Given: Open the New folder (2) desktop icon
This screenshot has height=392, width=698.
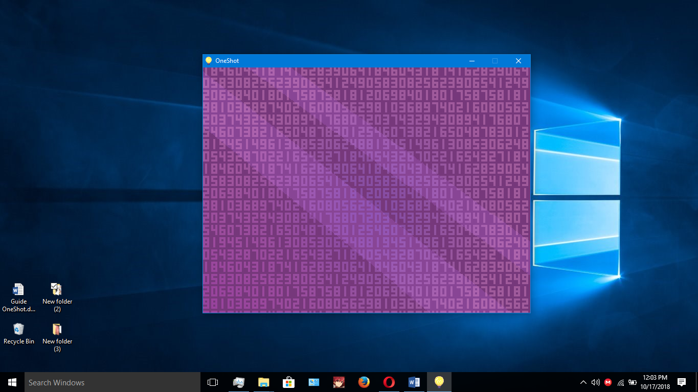Looking at the screenshot, I should click(x=57, y=297).
